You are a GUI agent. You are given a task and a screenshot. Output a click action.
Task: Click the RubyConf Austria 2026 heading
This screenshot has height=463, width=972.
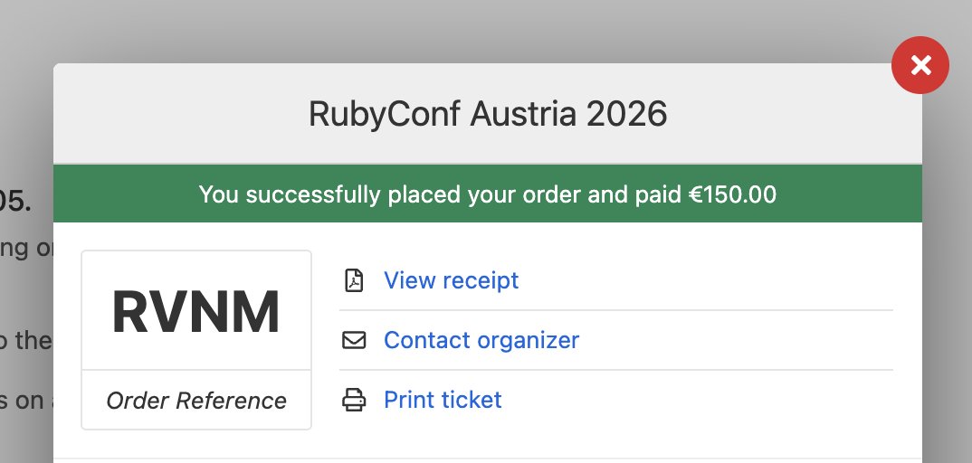pos(488,114)
